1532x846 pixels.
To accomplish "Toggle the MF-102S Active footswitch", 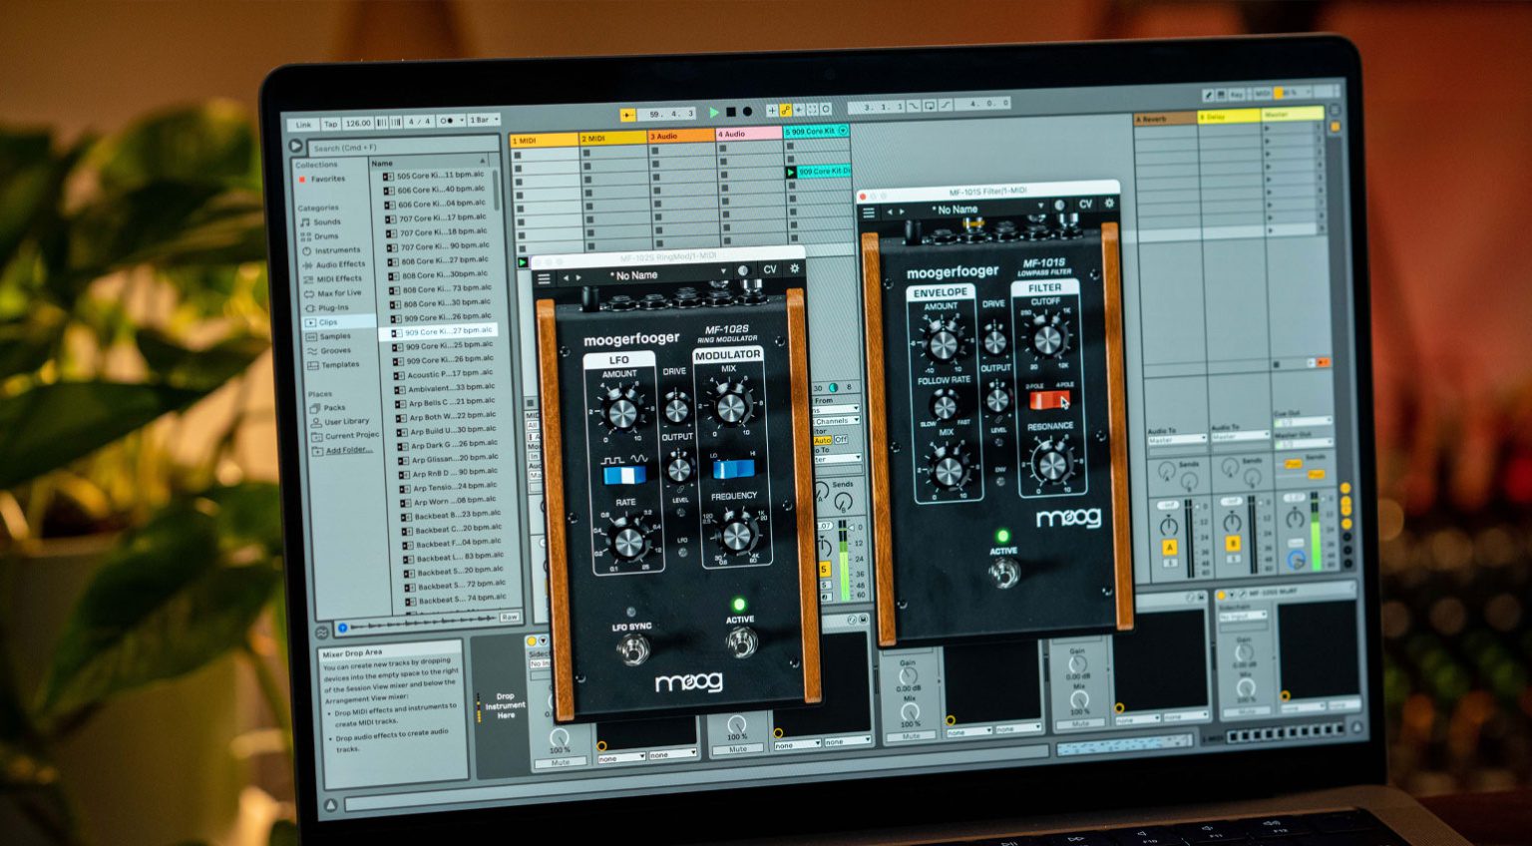I will tap(739, 643).
